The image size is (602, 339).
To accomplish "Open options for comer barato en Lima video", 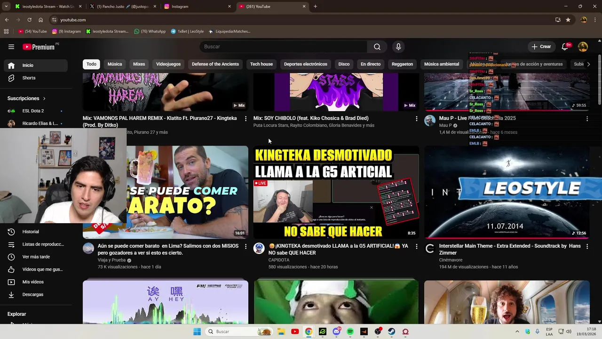I will pos(246,246).
